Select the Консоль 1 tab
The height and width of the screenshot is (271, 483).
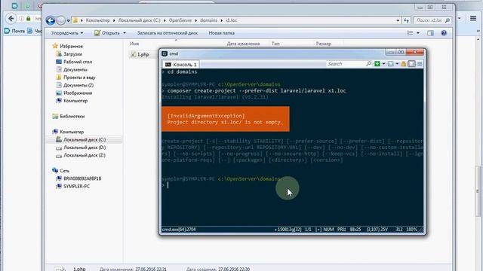[x=181, y=64]
